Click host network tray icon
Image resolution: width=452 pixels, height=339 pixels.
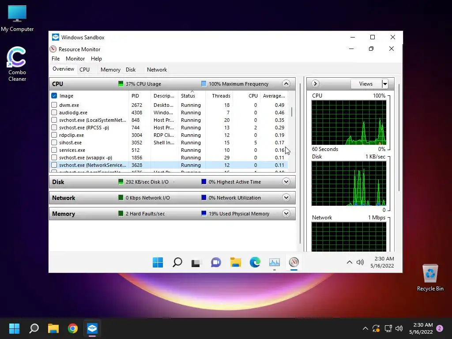[388, 328]
